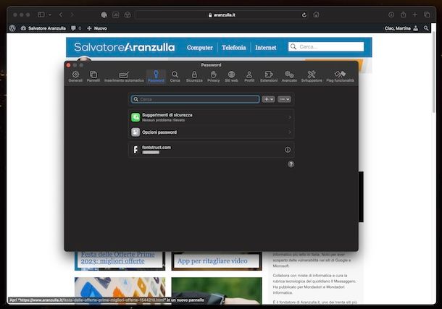Open the Flag funzionalità preferences tab
The image size is (442, 309).
point(340,77)
